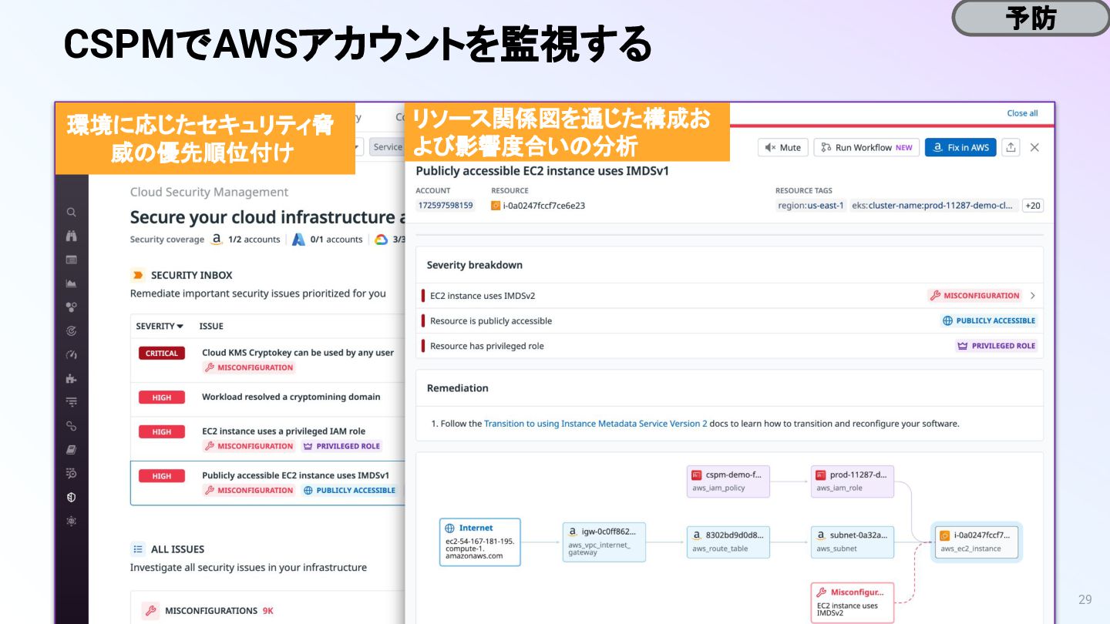
Task: Close the finding side panel with X
Action: [x=1034, y=147]
